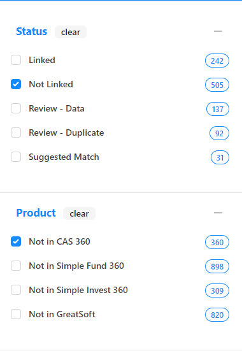
Task: Click the Status section heading
Action: click(32, 31)
